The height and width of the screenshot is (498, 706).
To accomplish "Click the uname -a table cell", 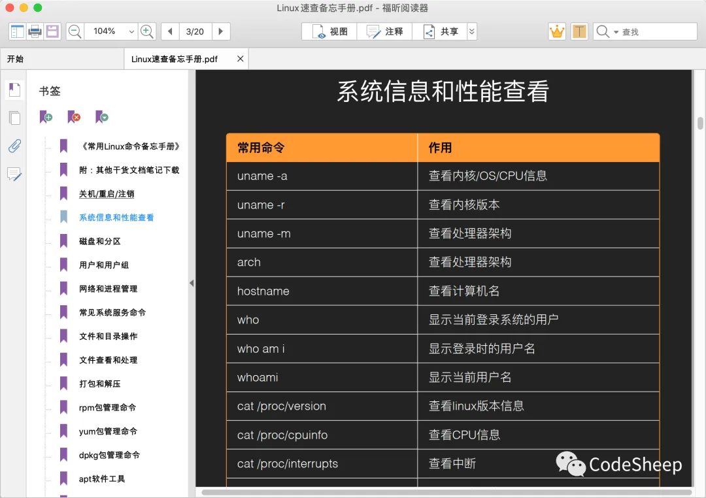I will pos(322,176).
